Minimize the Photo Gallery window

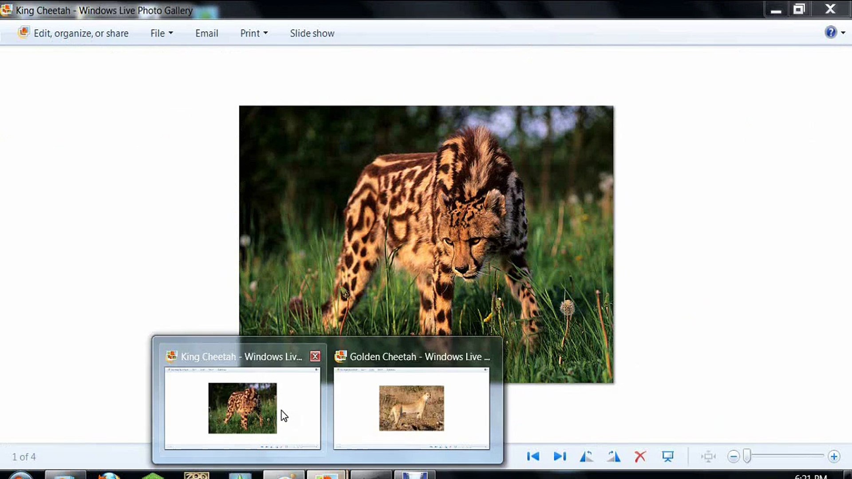776,10
